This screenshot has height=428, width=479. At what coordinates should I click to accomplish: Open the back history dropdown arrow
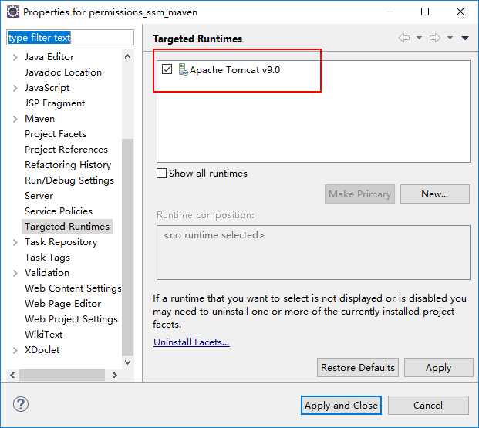[x=419, y=38]
